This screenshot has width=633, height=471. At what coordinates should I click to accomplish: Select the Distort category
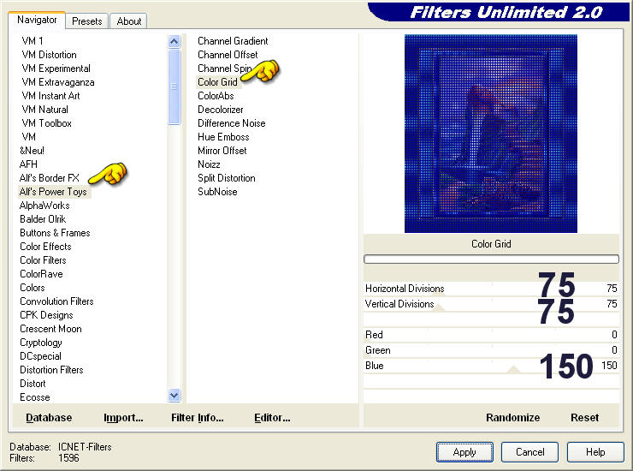click(33, 384)
